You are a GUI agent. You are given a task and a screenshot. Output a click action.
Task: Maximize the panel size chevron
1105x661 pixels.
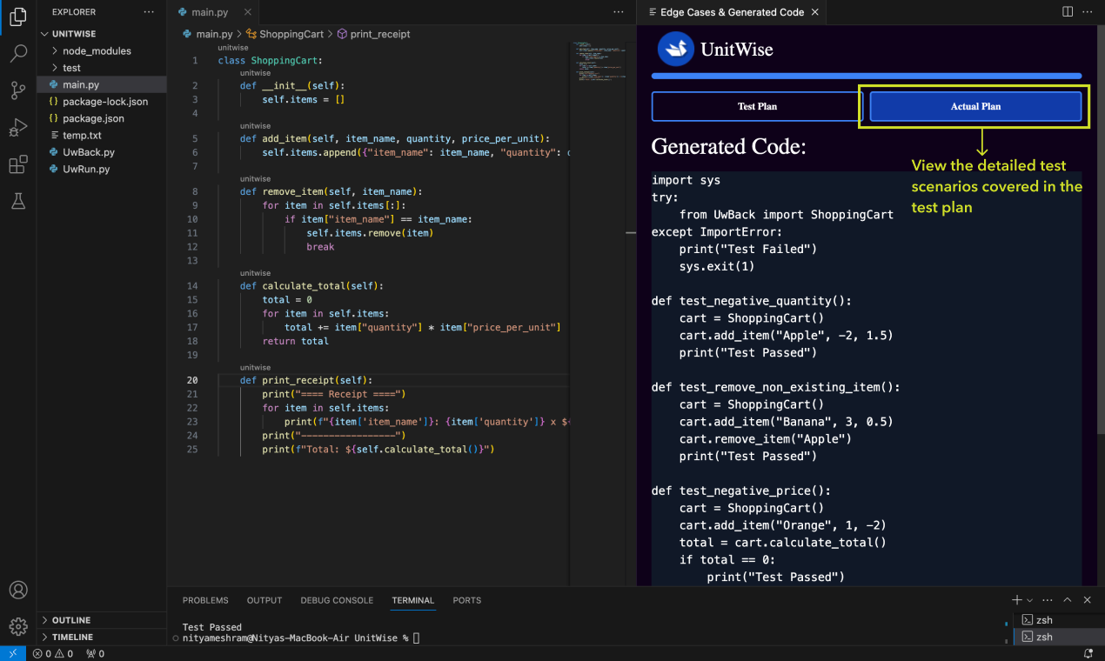1068,600
